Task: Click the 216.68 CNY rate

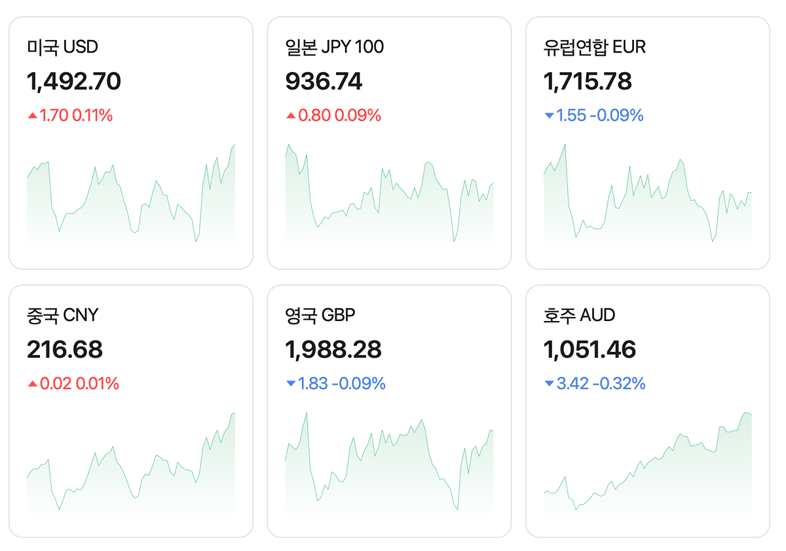Action: tap(65, 349)
